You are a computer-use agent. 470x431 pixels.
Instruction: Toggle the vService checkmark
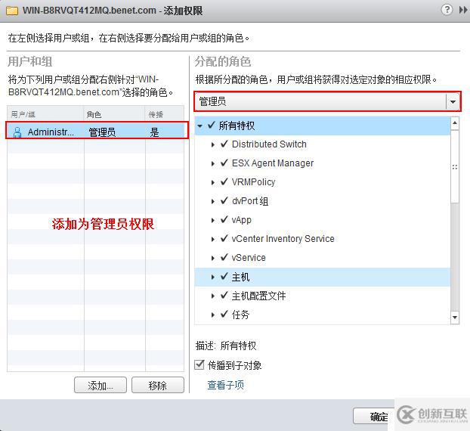tap(224, 257)
